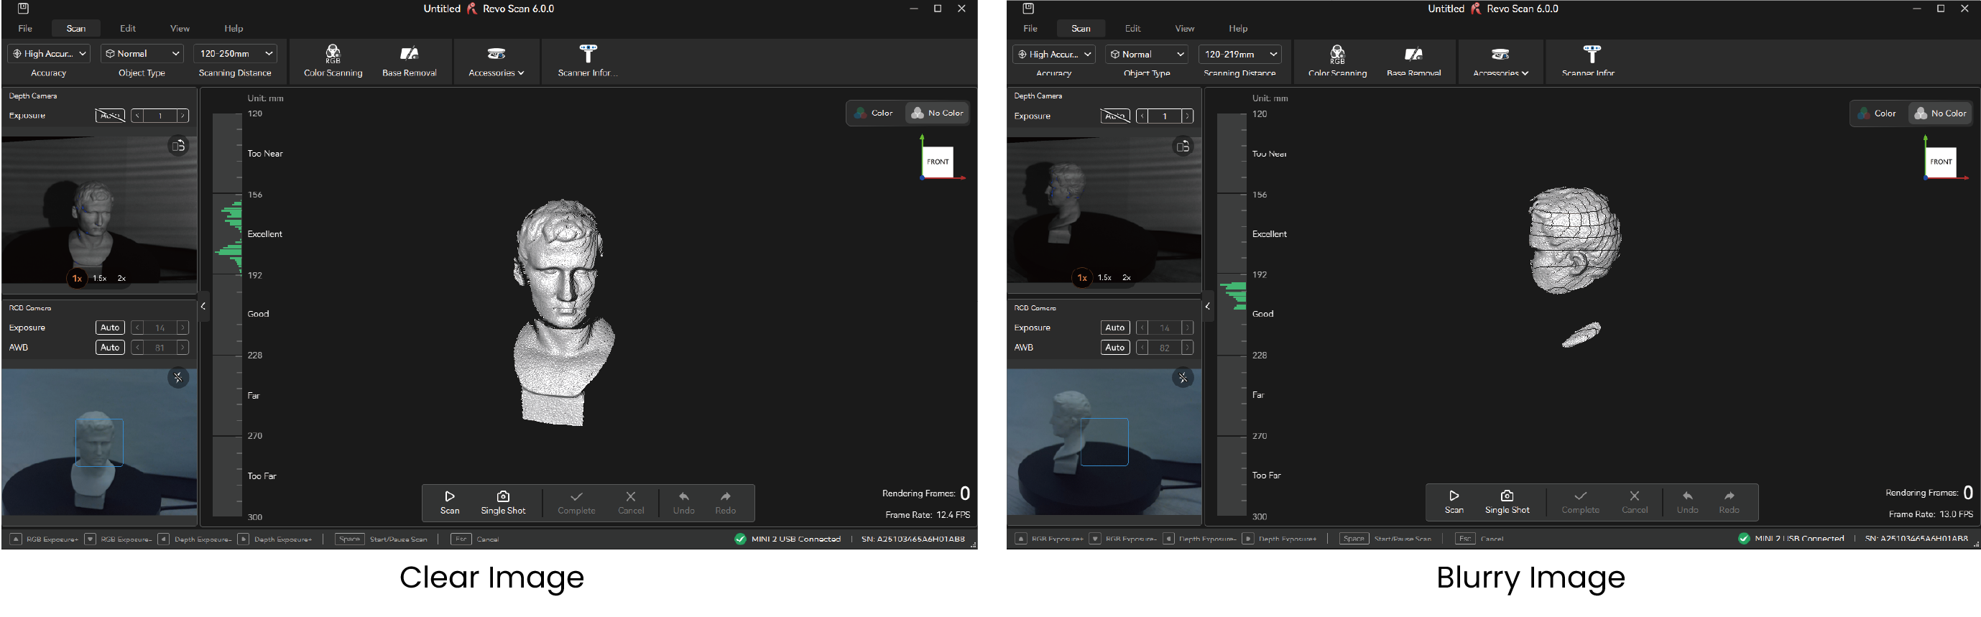
Task: Click Color Scanning icon in Clear Image window
Action: [333, 55]
